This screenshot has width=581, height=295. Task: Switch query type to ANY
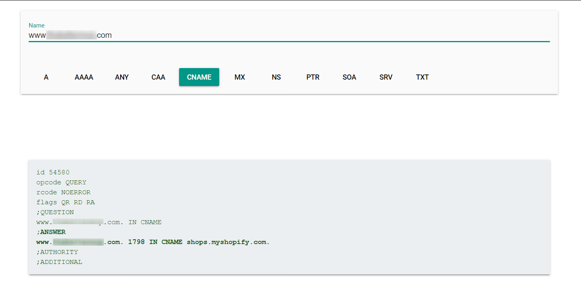[x=122, y=77]
